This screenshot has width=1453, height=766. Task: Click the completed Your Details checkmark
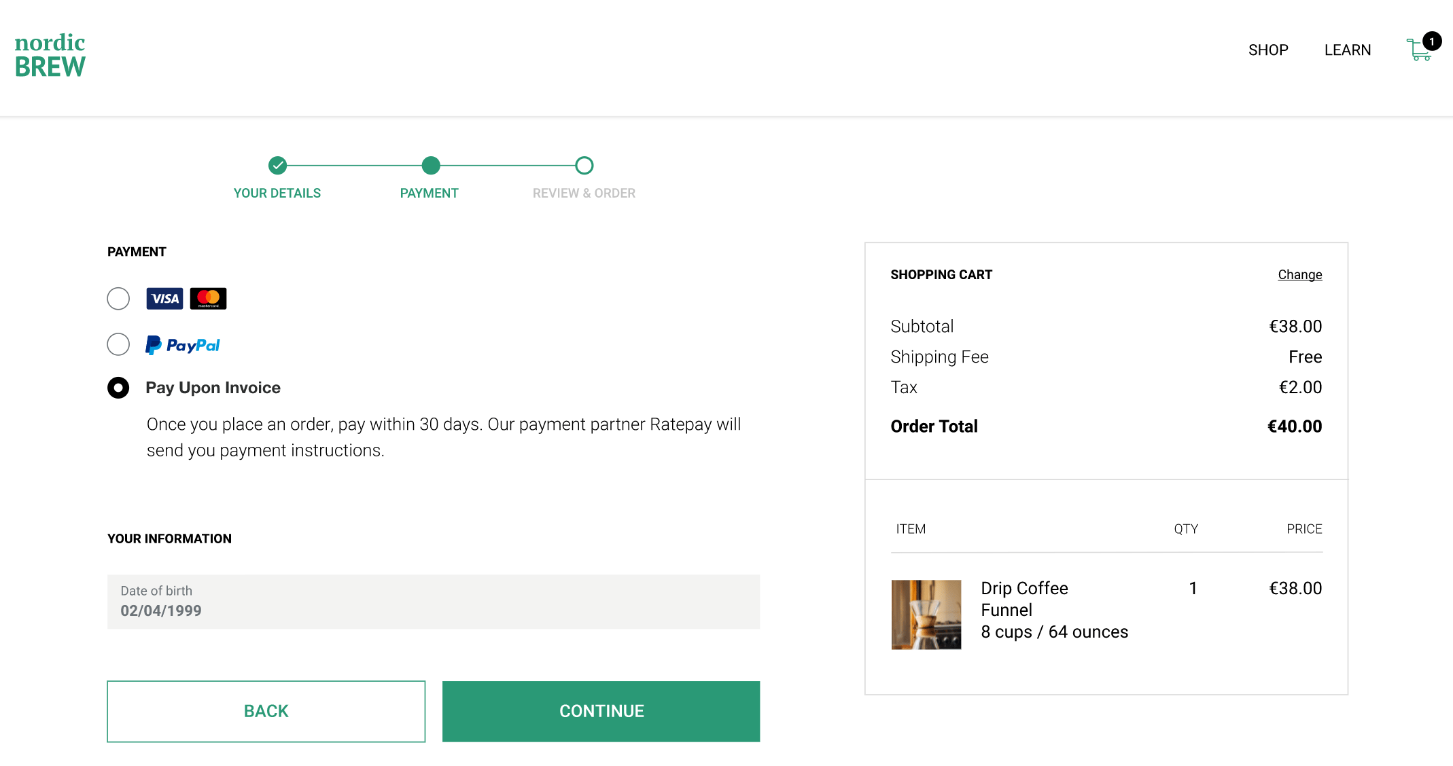pyautogui.click(x=277, y=165)
